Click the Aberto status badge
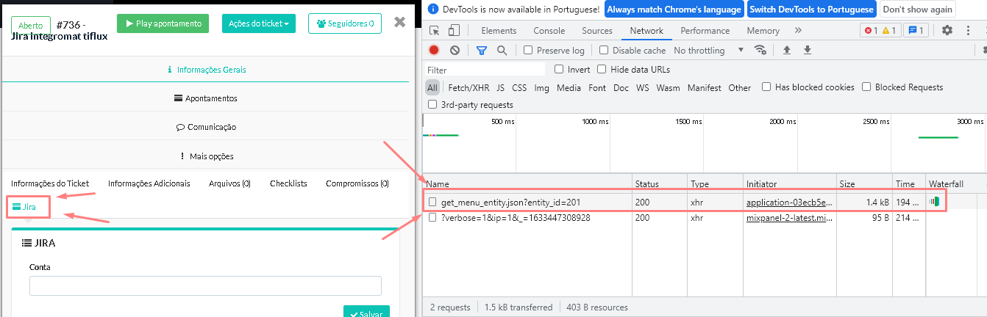Screen dimensions: 987x317 [31, 25]
